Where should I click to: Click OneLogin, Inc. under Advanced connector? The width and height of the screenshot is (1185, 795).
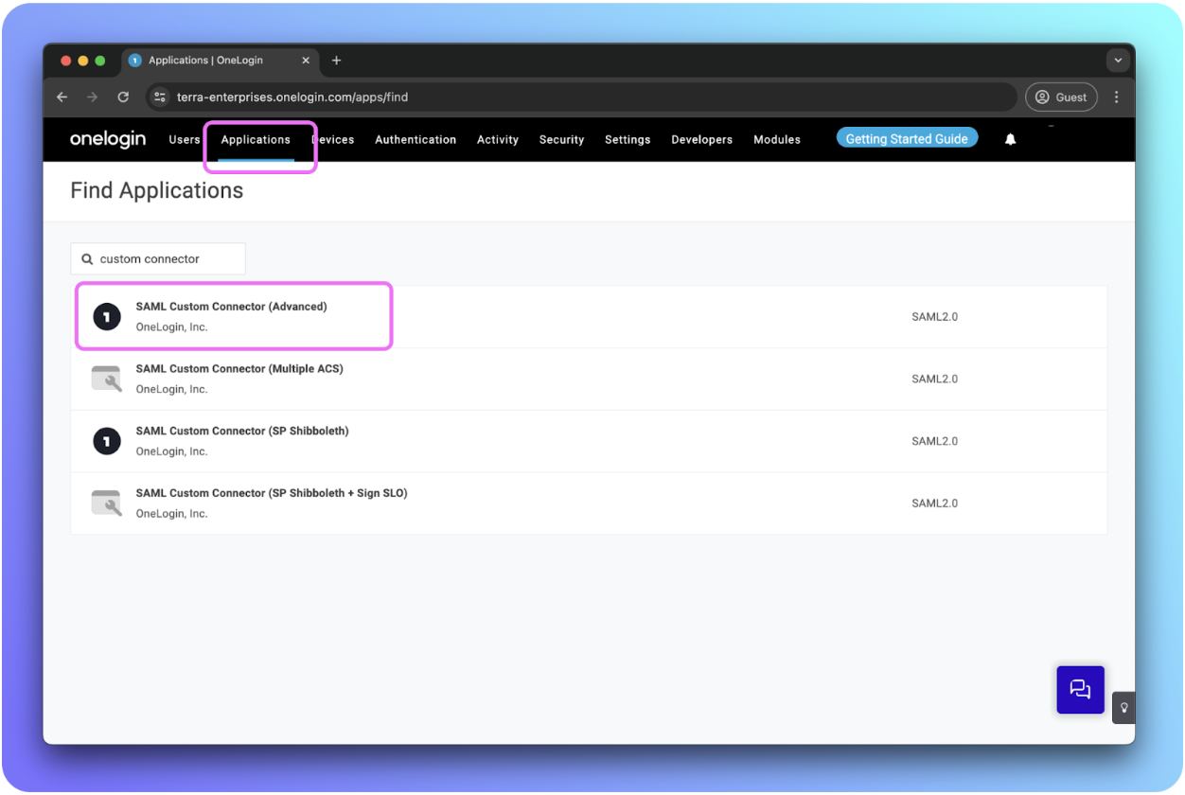[171, 327]
